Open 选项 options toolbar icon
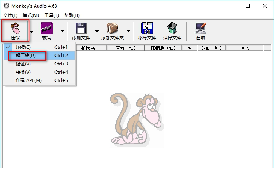 pyautogui.click(x=200, y=29)
